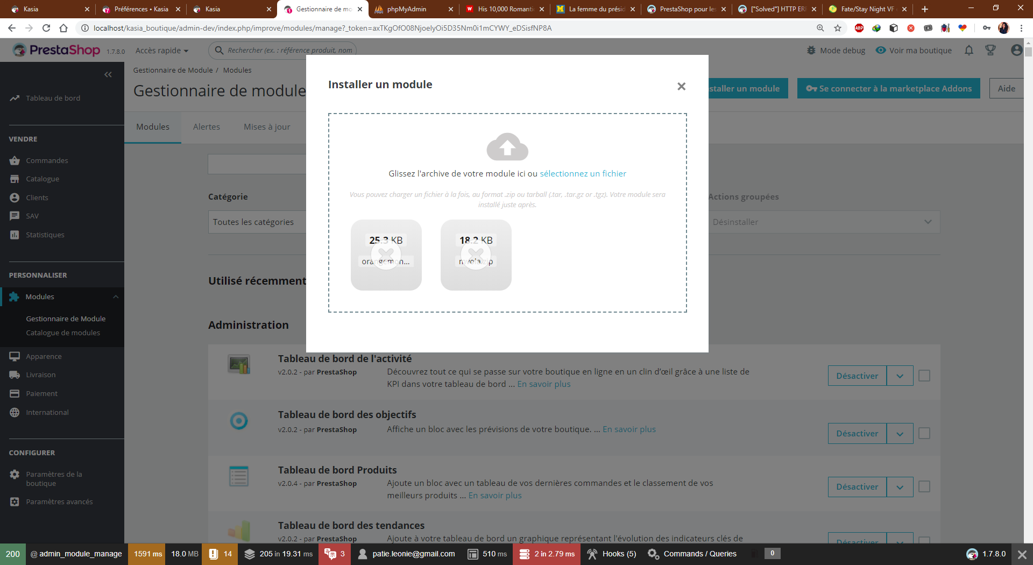
Task: Collapse the sidebar menu with double chevron
Action: point(108,74)
